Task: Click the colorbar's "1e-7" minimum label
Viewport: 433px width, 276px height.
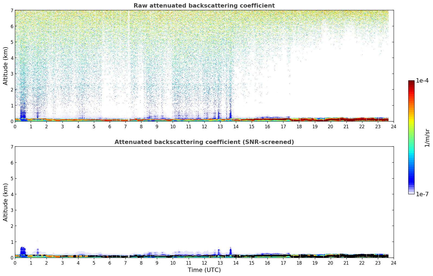Action: pyautogui.click(x=422, y=194)
